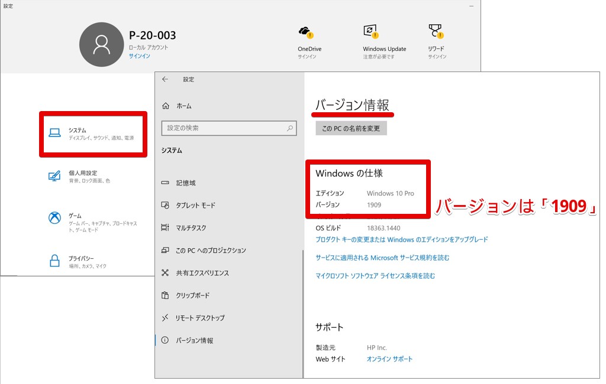
Task: Click the この PC へのプロジェクション icon
Action: (165, 250)
